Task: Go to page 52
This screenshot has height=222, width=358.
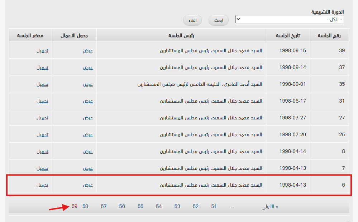Action: (196, 207)
